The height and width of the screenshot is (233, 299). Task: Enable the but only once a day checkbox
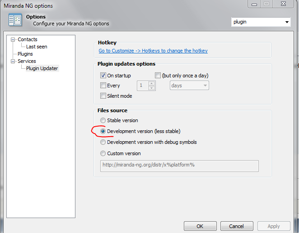tap(158, 76)
